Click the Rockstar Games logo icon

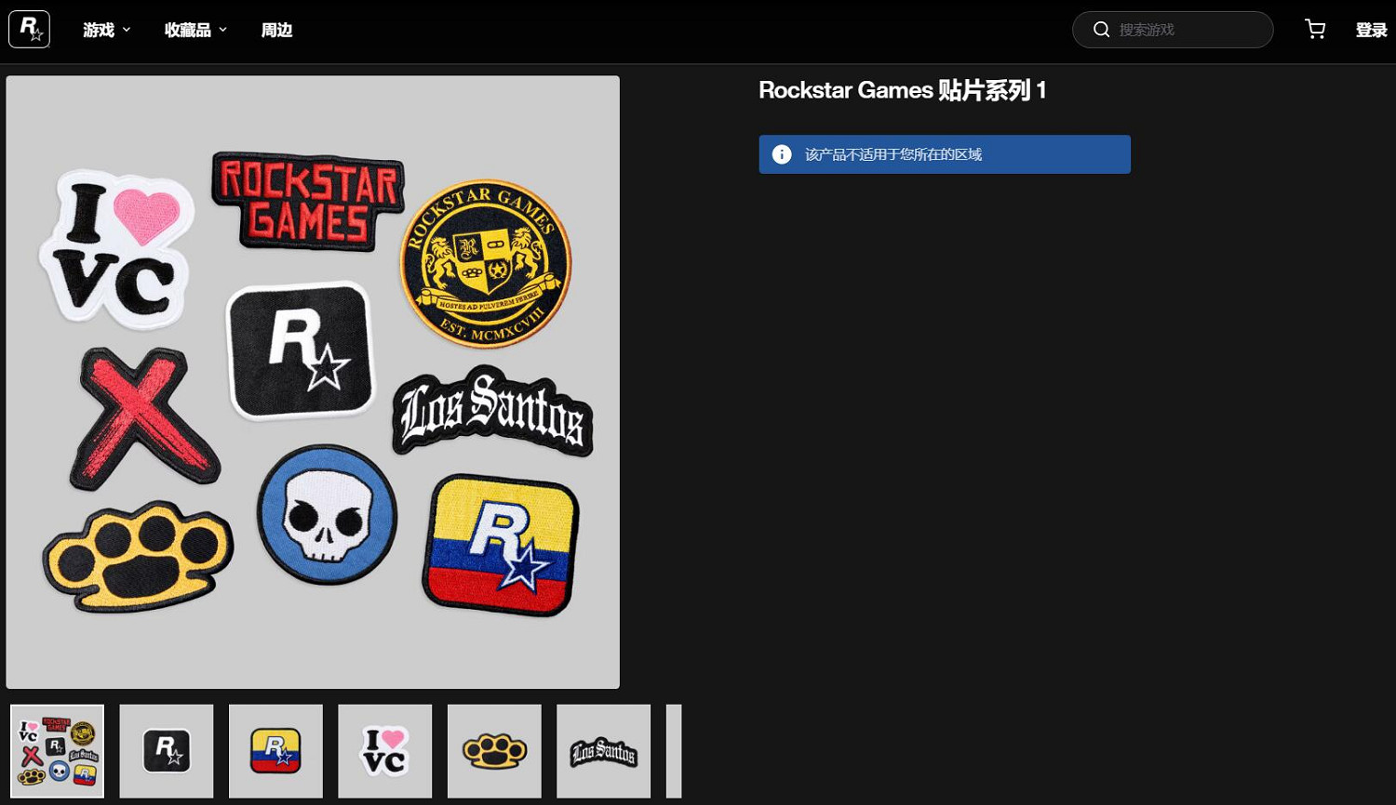click(29, 29)
